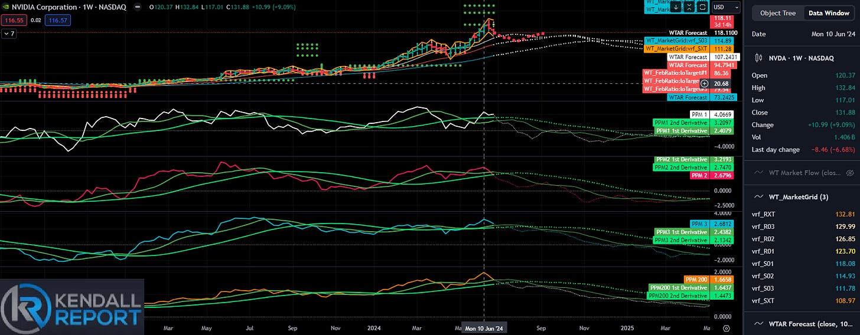Click the plus crosshair button at 20.68

705,83
